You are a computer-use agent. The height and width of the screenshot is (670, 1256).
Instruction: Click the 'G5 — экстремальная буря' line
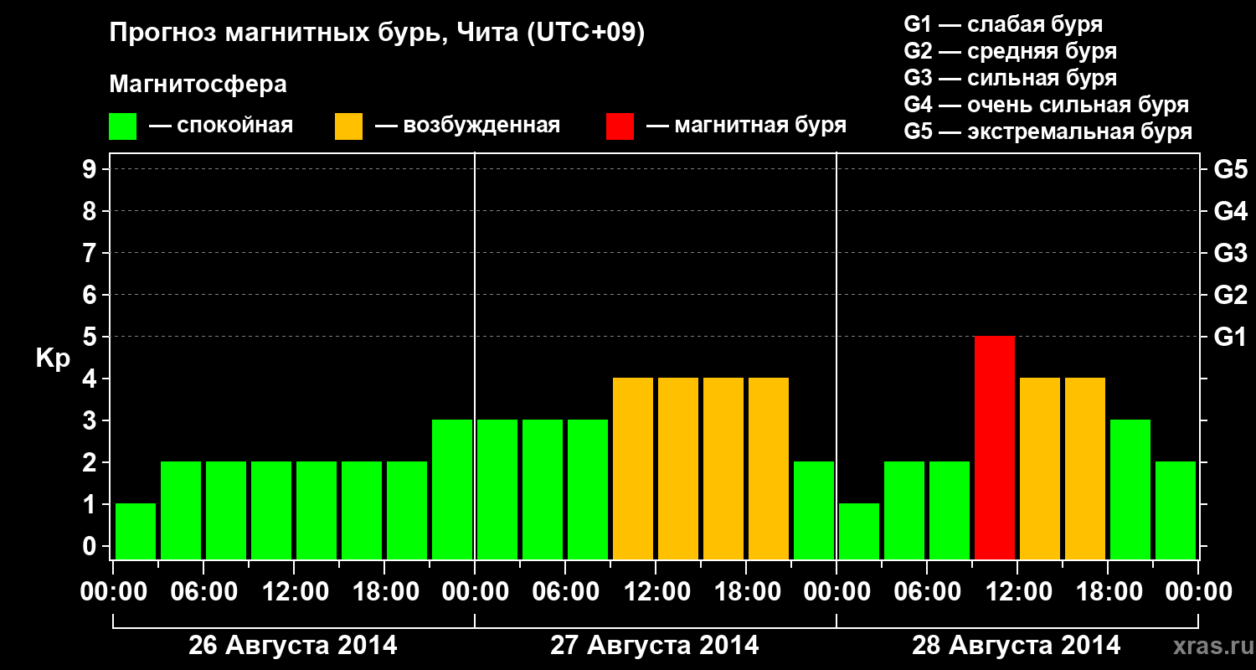point(1048,131)
